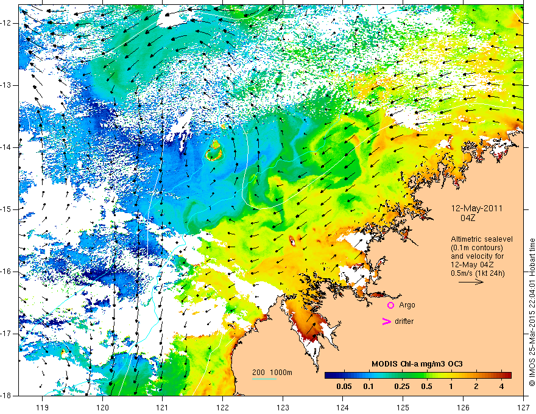Click latitude axis label '-12'

click(6, 23)
